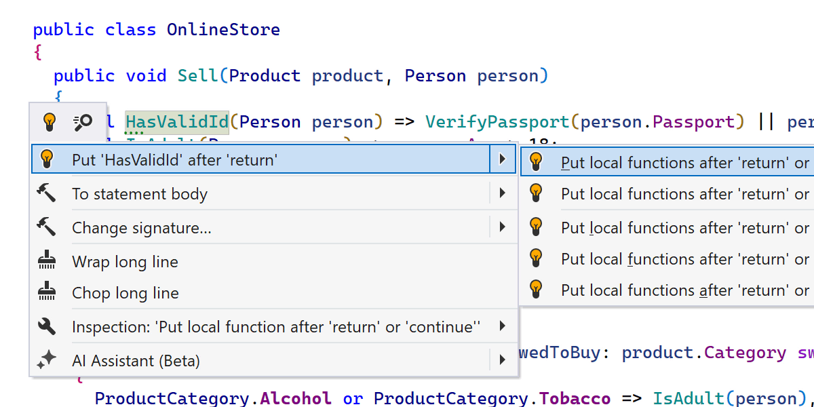The height and width of the screenshot is (407, 814).
Task: Click broom icon beside 'Chop long line'
Action: click(46, 292)
